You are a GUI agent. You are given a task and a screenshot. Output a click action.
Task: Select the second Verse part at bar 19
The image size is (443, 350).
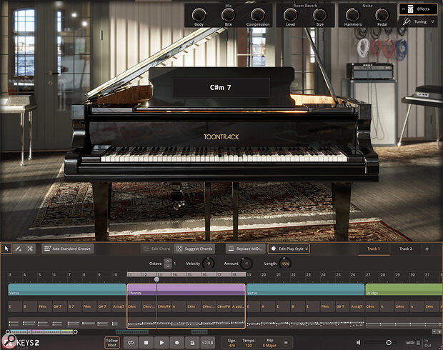305,289
